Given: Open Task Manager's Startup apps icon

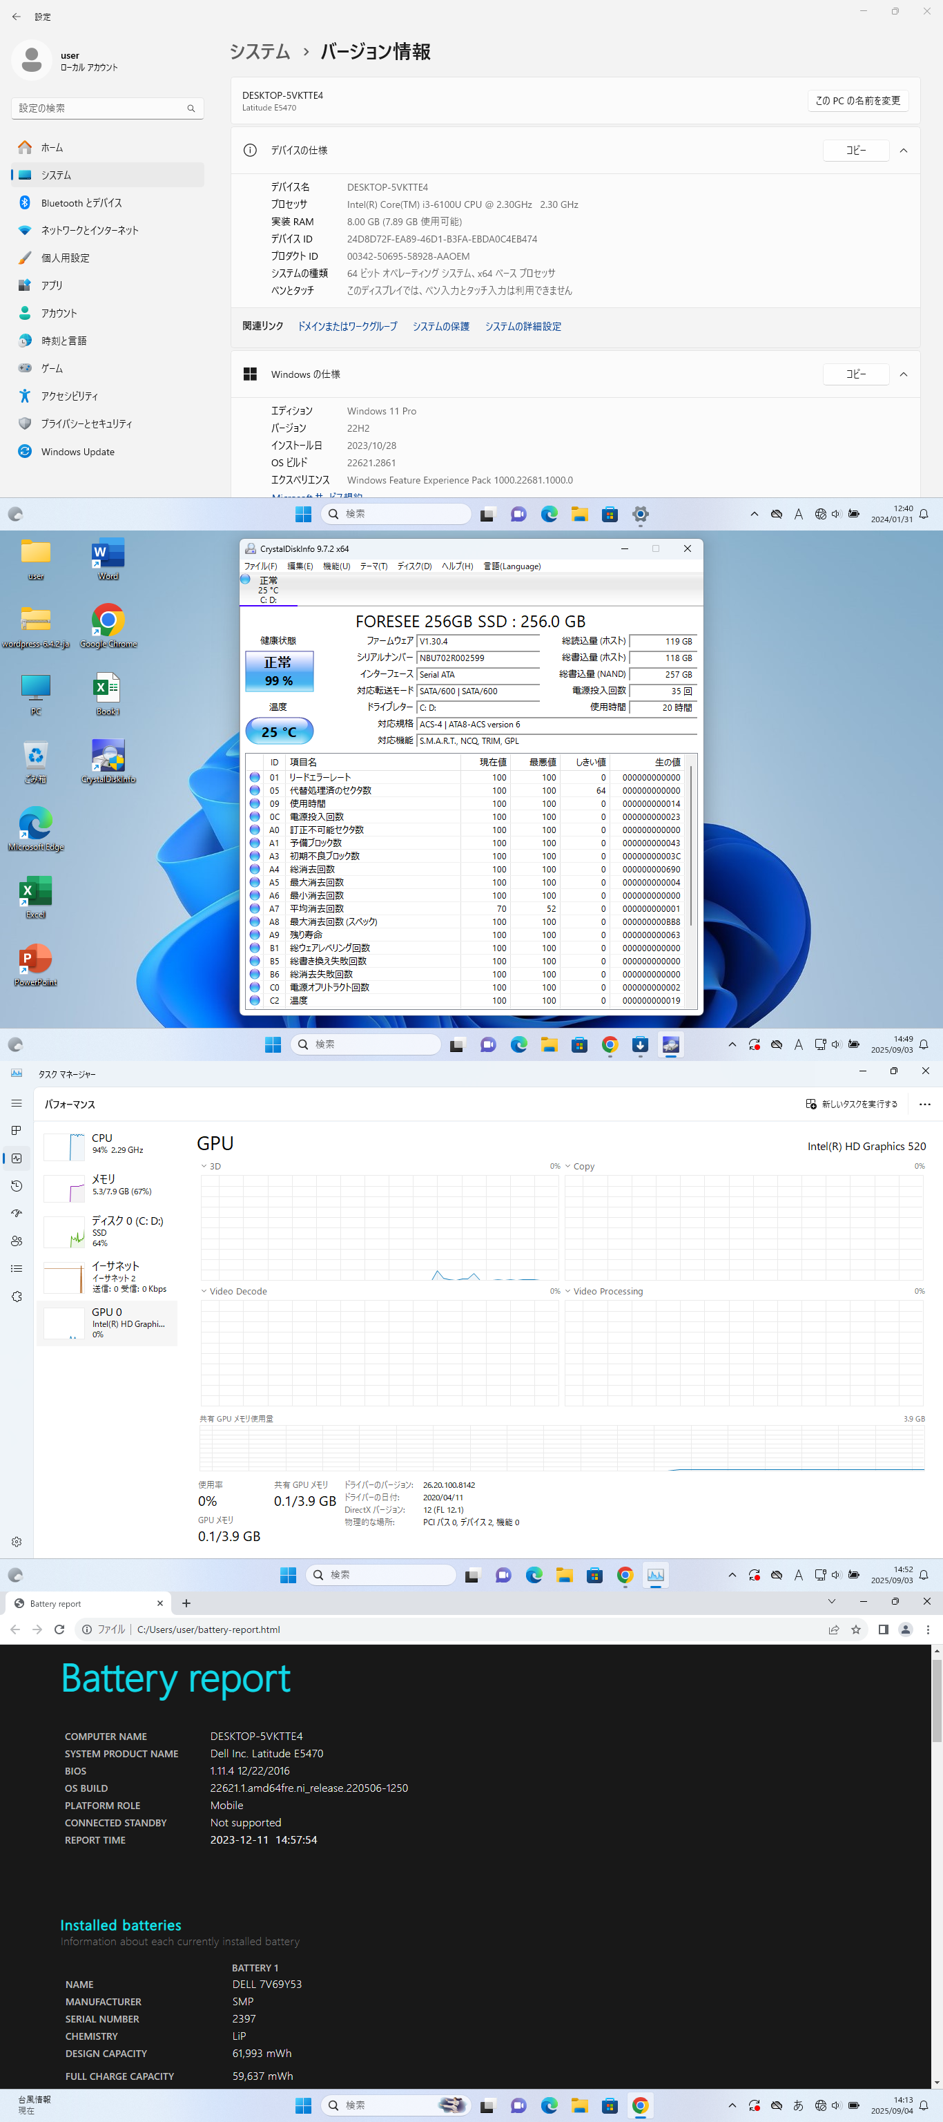Looking at the screenshot, I should pos(17,1214).
